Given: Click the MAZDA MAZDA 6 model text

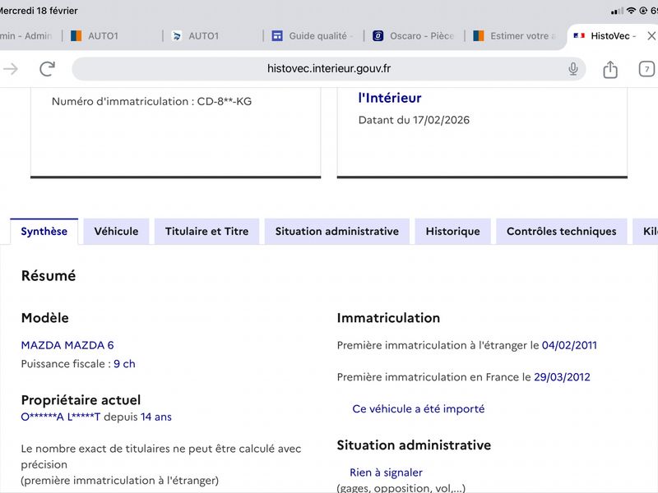Looking at the screenshot, I should 67,345.
